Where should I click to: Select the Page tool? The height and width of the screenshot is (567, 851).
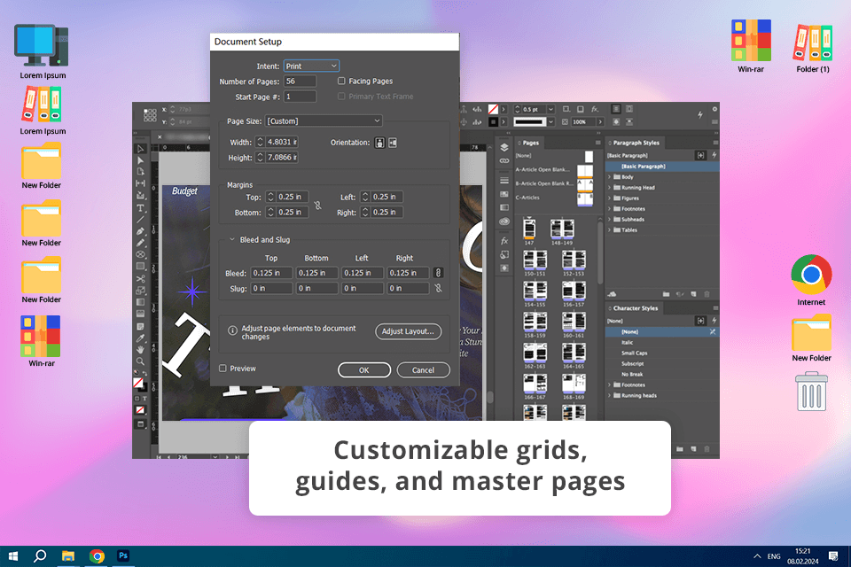[x=141, y=172]
